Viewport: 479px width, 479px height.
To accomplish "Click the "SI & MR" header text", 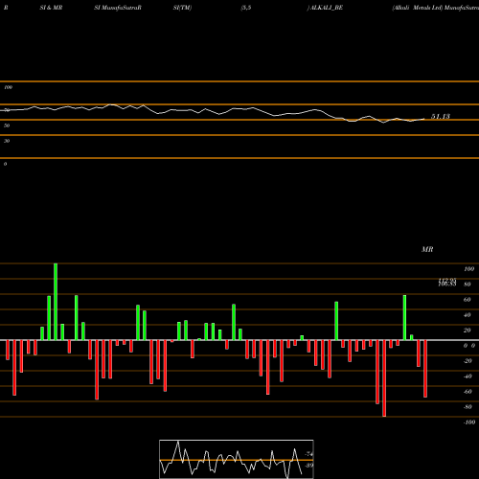I will (x=51, y=8).
